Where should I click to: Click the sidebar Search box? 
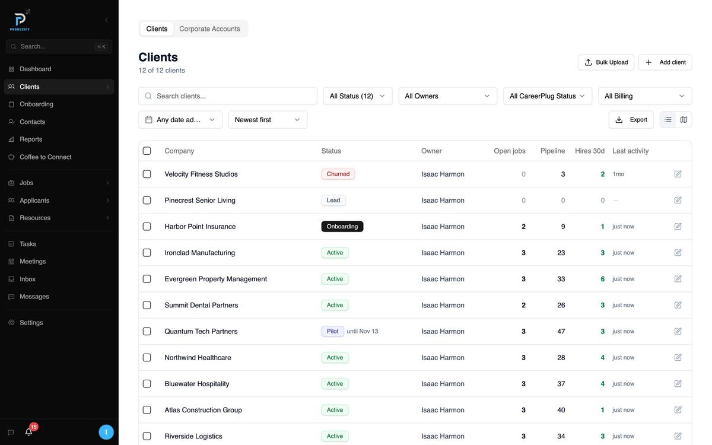click(x=59, y=46)
